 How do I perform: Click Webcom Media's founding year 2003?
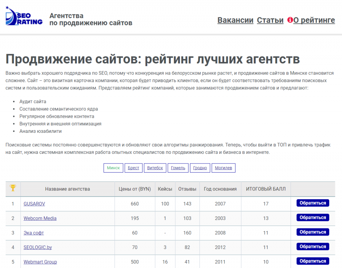(220, 218)
